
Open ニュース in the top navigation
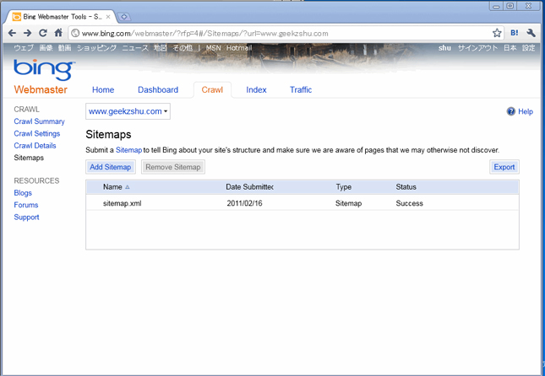click(x=135, y=48)
